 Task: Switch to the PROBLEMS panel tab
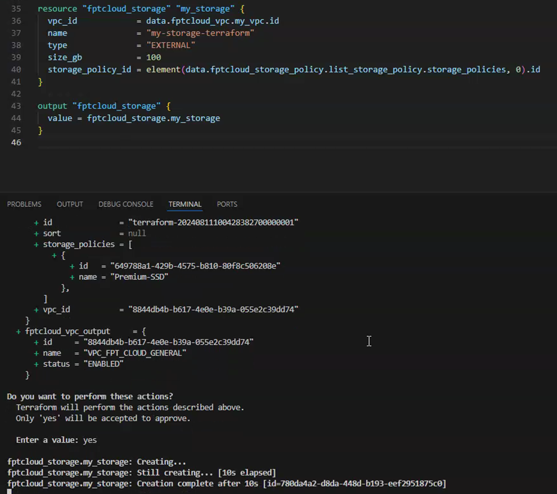click(24, 204)
